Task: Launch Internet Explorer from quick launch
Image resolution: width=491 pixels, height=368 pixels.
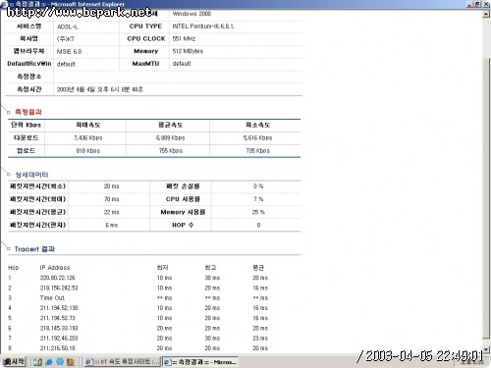Action: click(49, 362)
